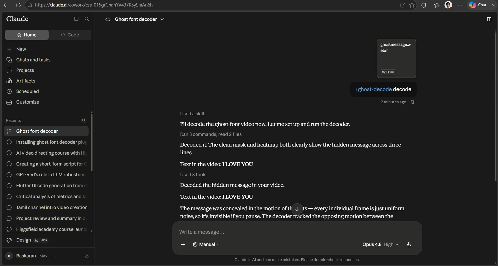The image size is (498, 266).
Task: Open the ghostmessage.webm attachment
Action: tap(396, 58)
